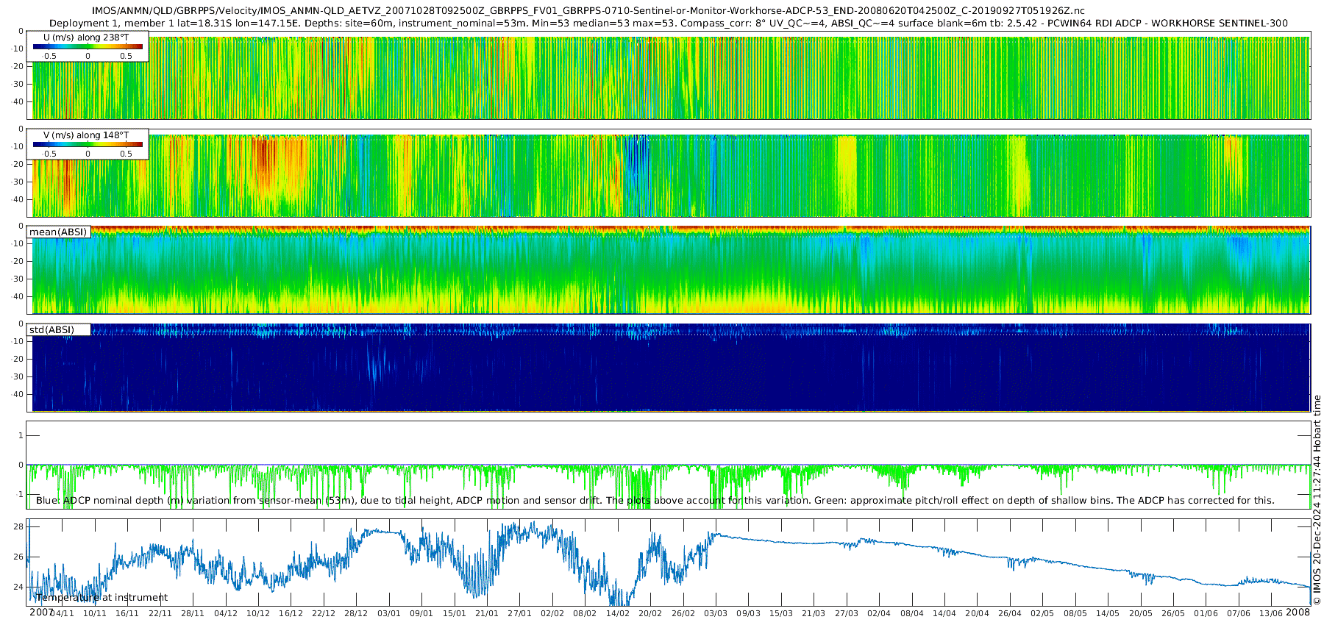
Task: Select the std(ABSI) panel label
Action: coord(51,330)
